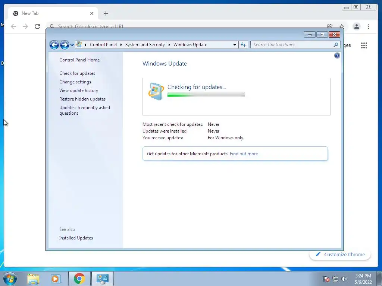Click 'Most recent check for updates:' label
The height and width of the screenshot is (286, 382).
point(173,124)
